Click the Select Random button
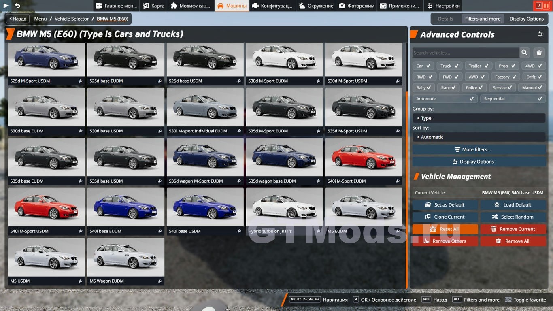 click(513, 217)
